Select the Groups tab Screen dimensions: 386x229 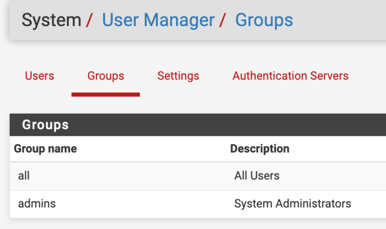tap(106, 76)
